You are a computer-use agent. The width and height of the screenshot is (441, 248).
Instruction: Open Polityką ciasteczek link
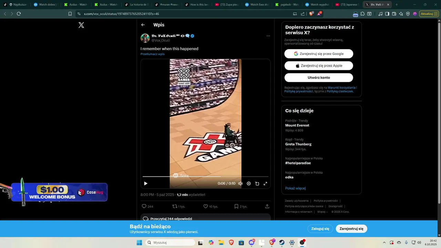(x=340, y=91)
